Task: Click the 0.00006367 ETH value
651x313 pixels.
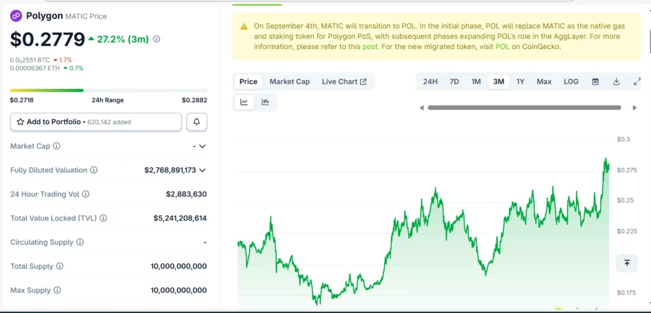Action: (35, 68)
